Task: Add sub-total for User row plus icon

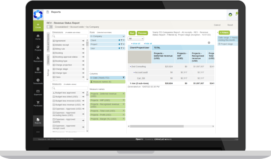Action: coord(119,48)
